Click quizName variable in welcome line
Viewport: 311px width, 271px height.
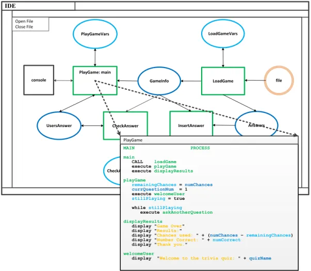pyautogui.click(x=260, y=258)
